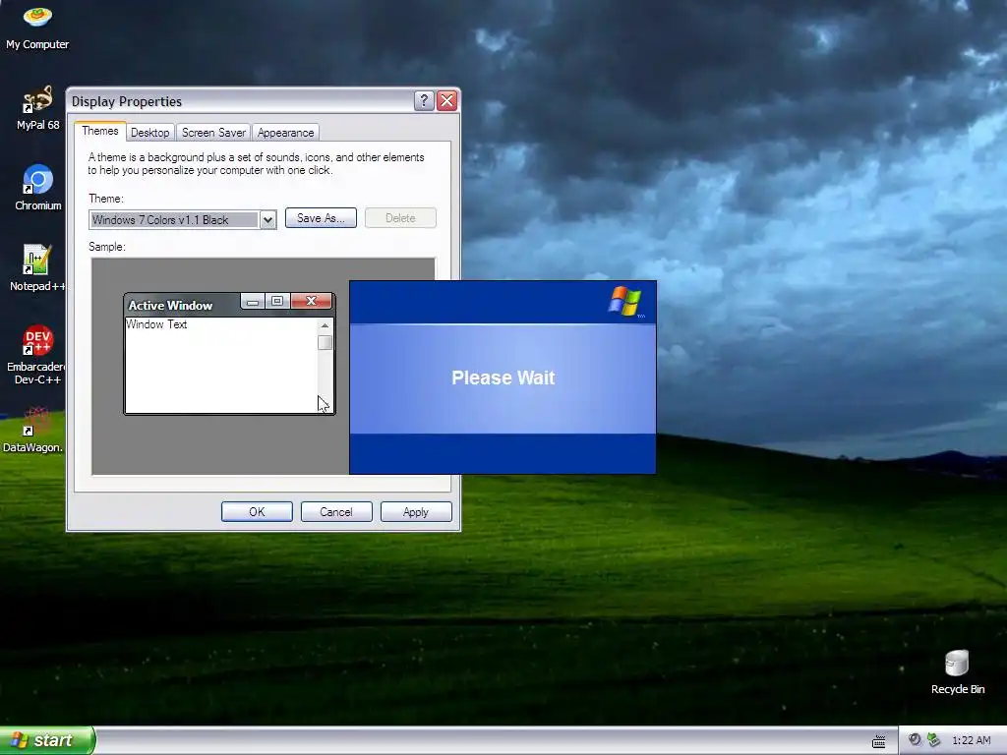Close the Display Properties dialog
This screenshot has height=755, width=1007.
(x=447, y=101)
